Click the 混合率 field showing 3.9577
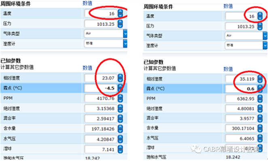The width and height of the screenshot is (268, 161). click(x=241, y=119)
